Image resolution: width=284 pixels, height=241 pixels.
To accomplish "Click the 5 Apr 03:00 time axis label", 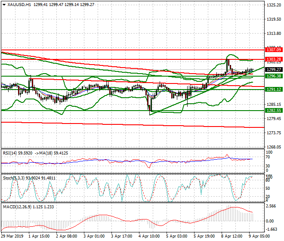I will [x=176, y=236].
